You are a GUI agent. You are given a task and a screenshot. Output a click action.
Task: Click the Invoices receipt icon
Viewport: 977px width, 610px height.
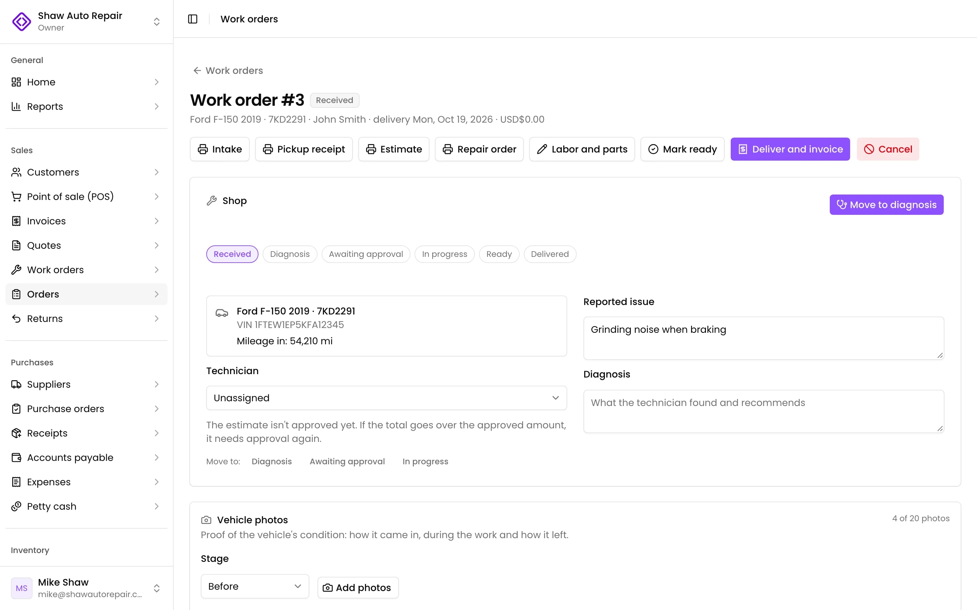(x=16, y=221)
